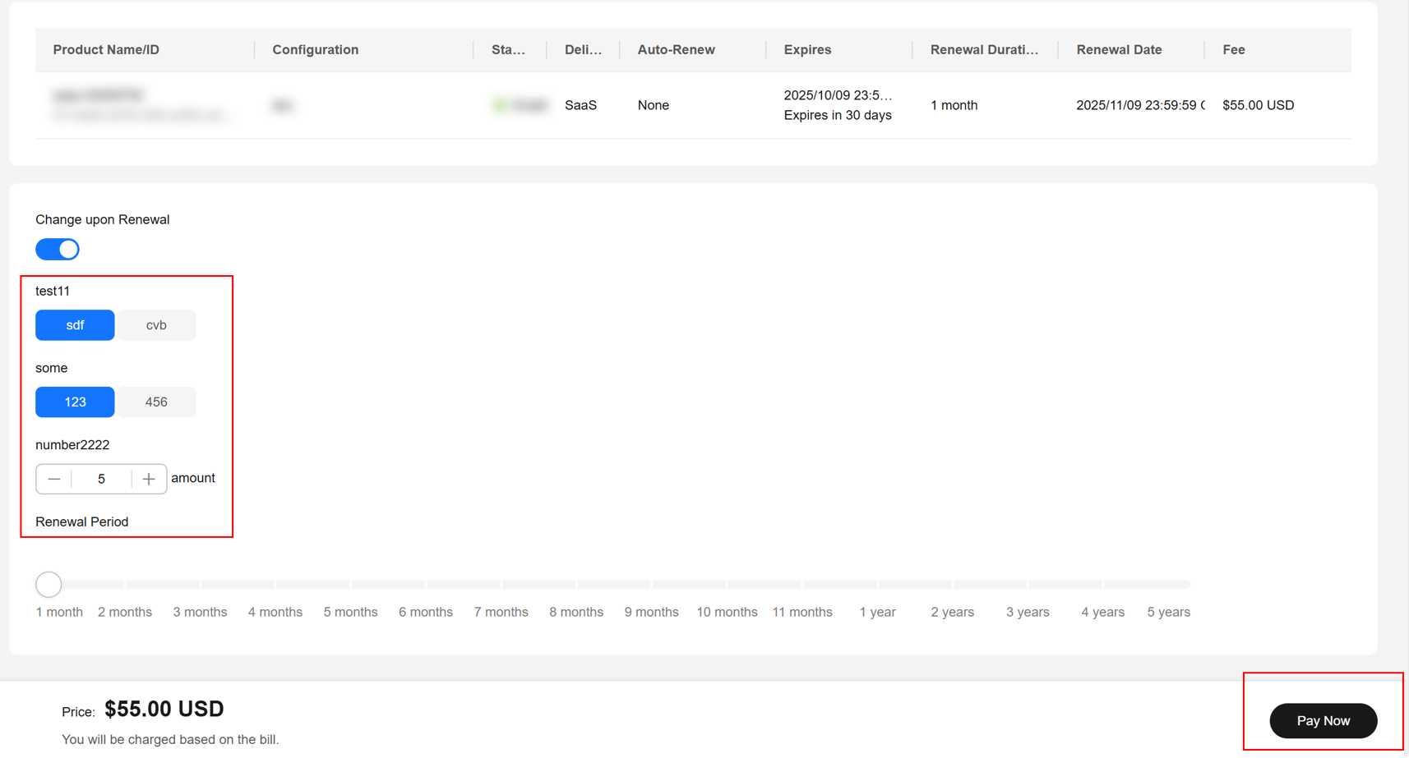The height and width of the screenshot is (758, 1409).
Task: Select the sdf option under test11
Action: 75,325
